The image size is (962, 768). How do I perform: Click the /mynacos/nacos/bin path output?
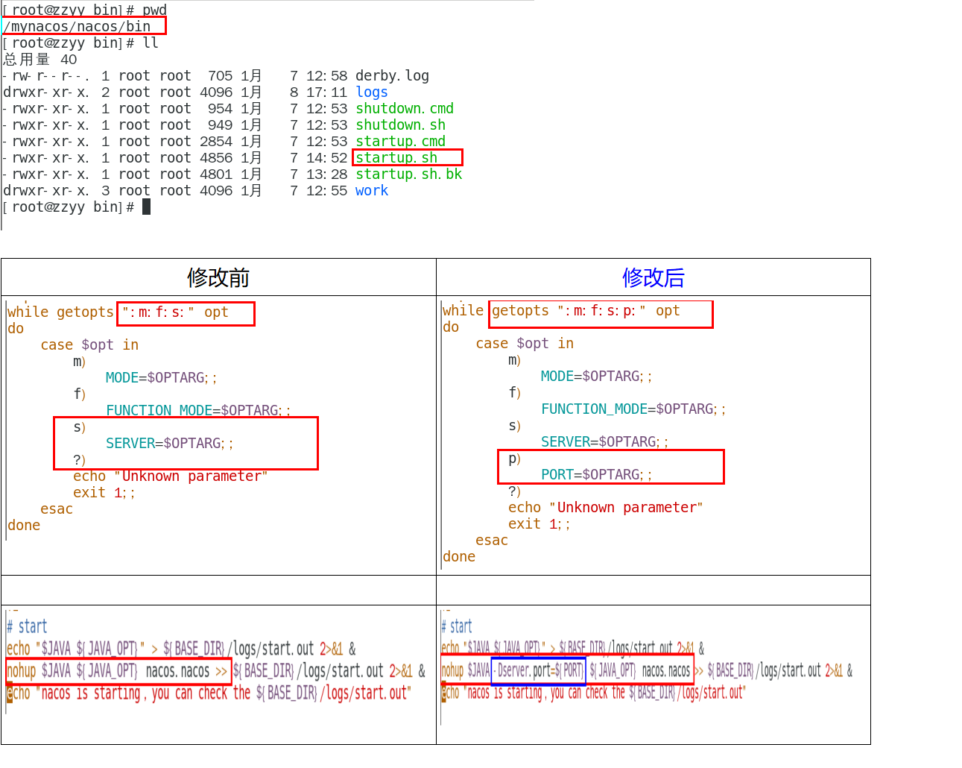77,27
